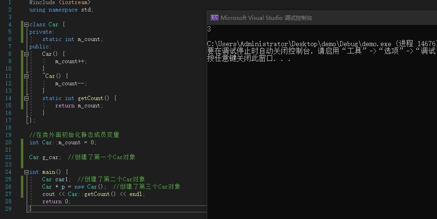Collapse the class Car definition

coord(26,24)
